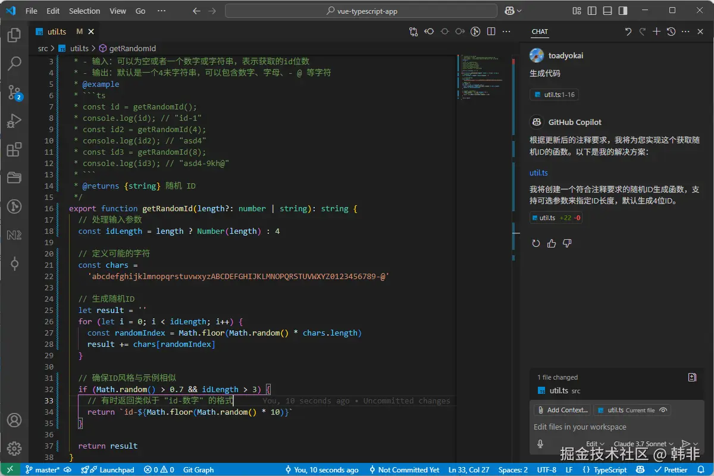714x476 pixels.
Task: Start a new chat with plus icon
Action: tap(657, 32)
